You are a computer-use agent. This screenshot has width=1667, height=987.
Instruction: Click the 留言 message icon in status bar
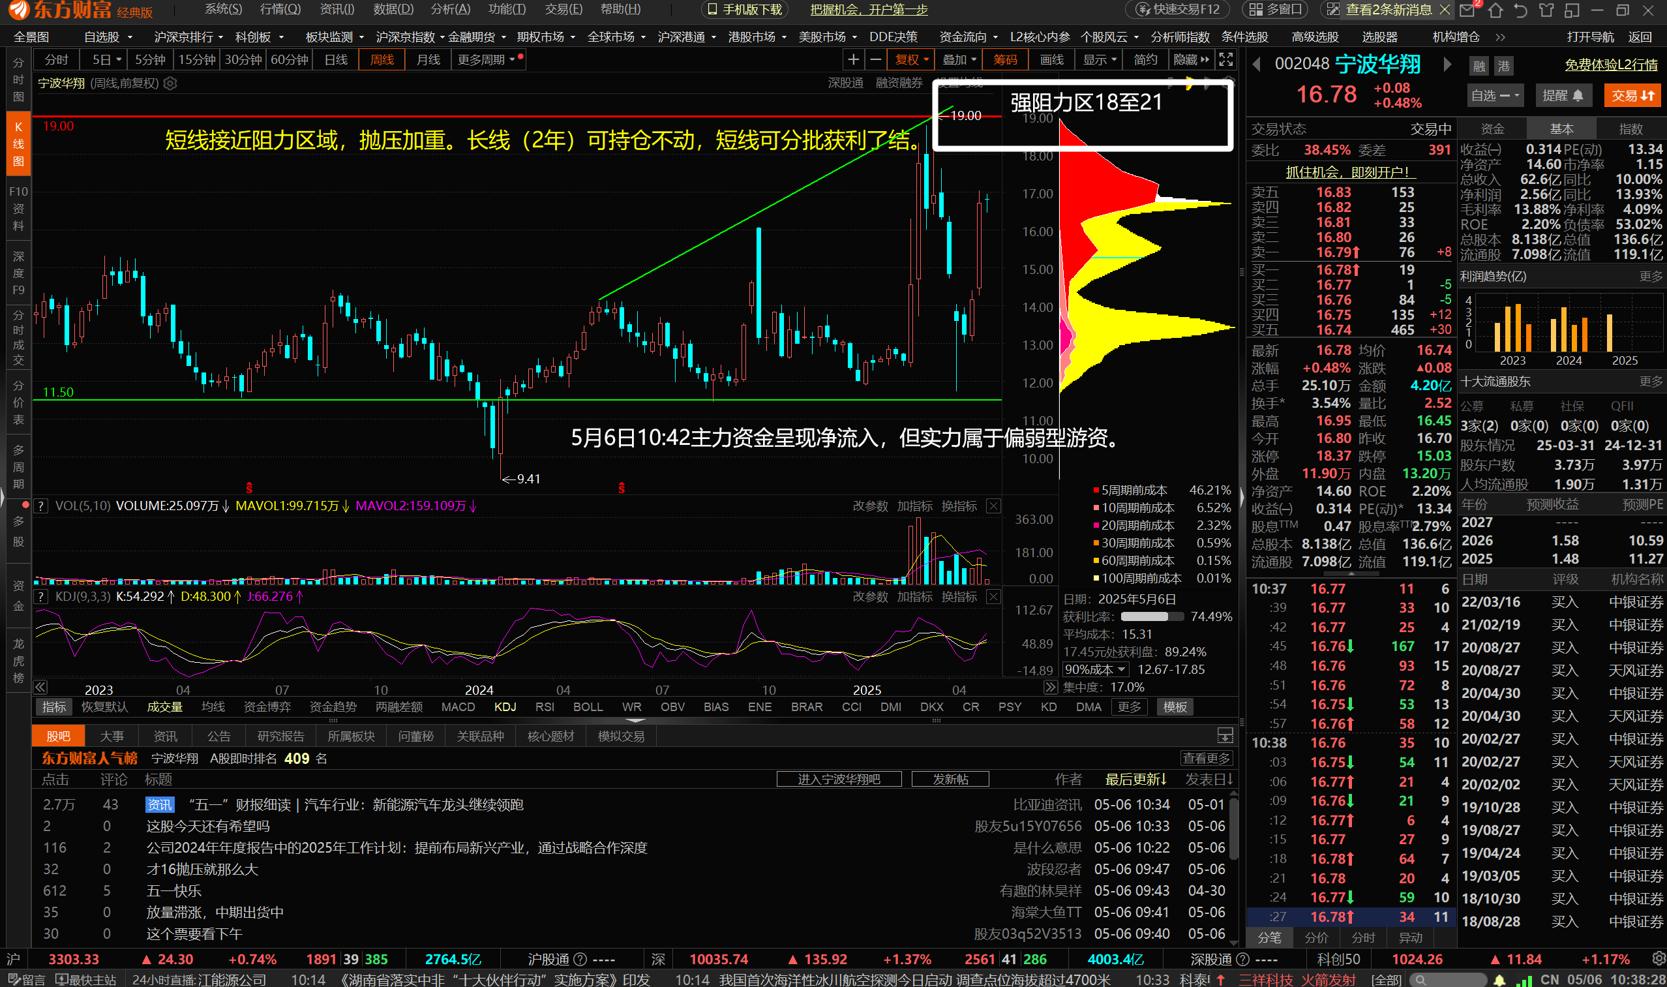tap(25, 980)
